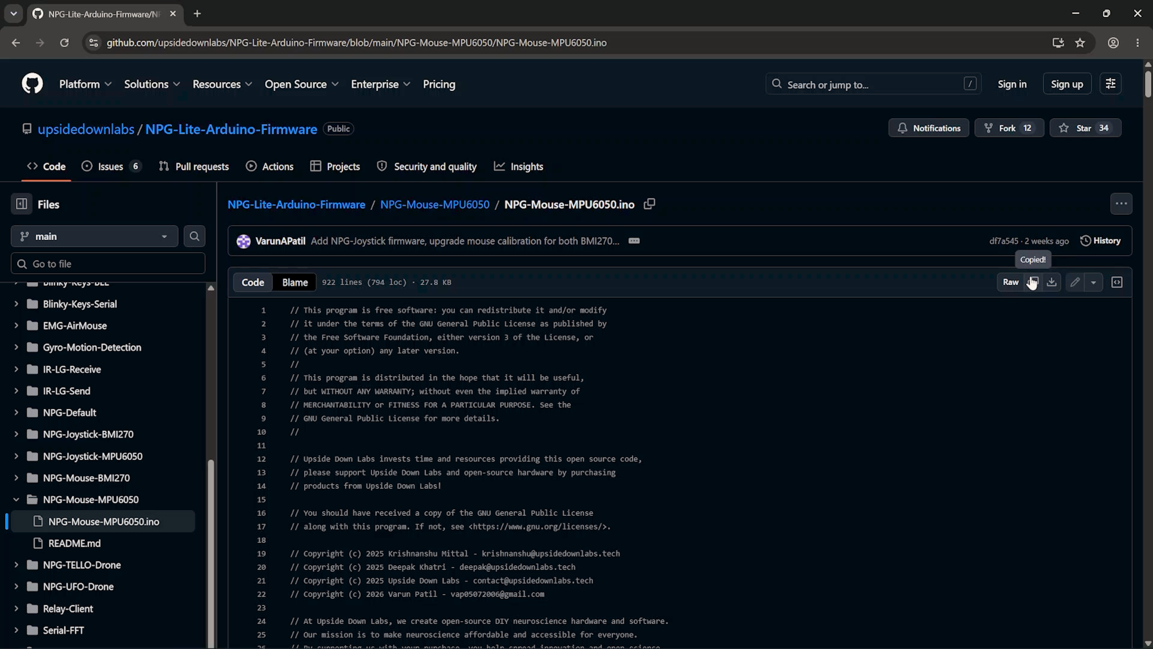The image size is (1153, 649).
Task: Open the NPG-Joystick-BMI270 folder
Action: (x=88, y=434)
